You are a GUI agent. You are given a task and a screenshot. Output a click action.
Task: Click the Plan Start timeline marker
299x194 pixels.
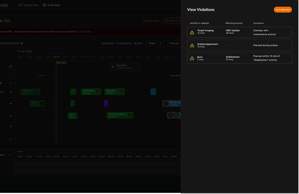click(61, 63)
